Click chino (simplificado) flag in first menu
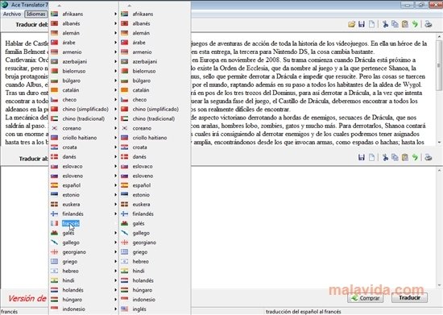Screen dimensions: 443x315 (x=54, y=109)
